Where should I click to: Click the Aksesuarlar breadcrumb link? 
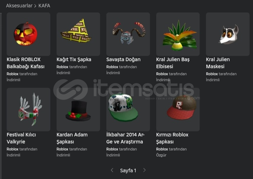19,6
